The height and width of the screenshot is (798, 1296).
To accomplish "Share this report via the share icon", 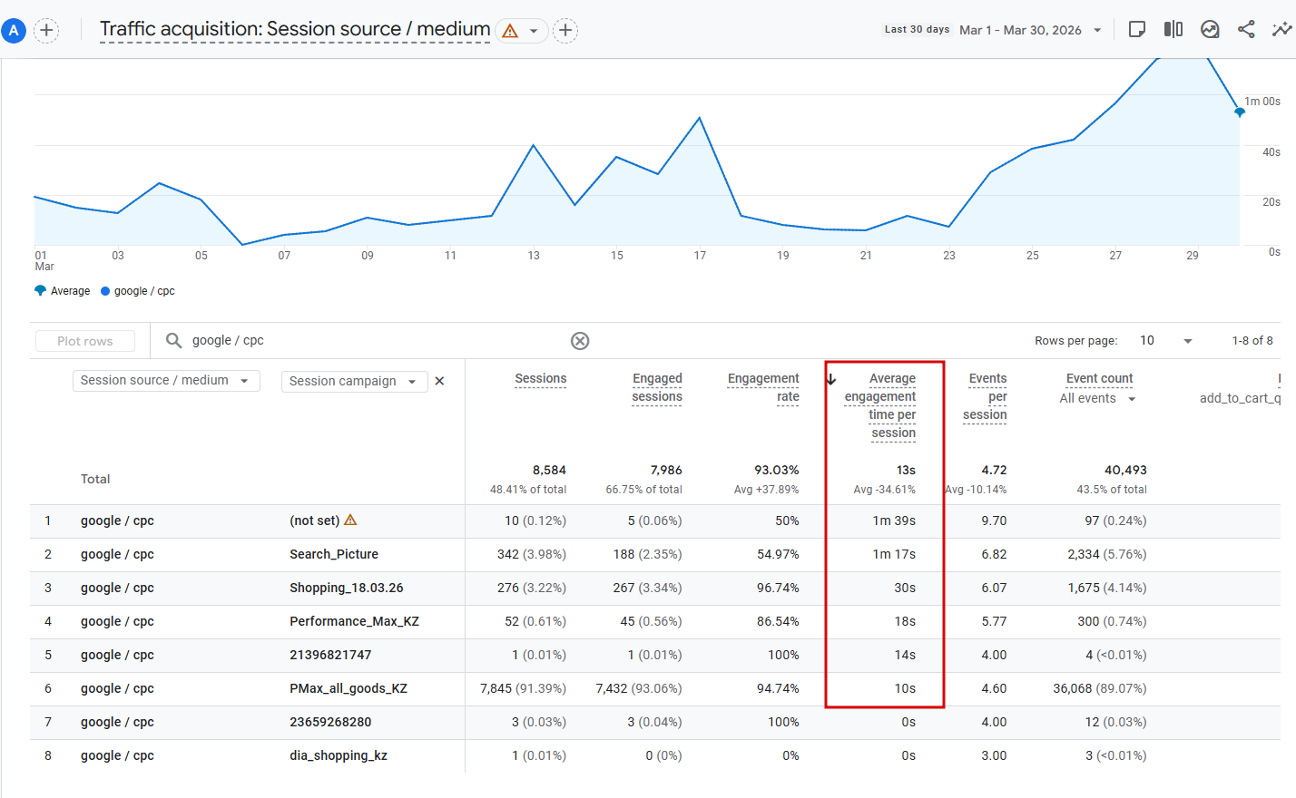I will coord(1246,30).
